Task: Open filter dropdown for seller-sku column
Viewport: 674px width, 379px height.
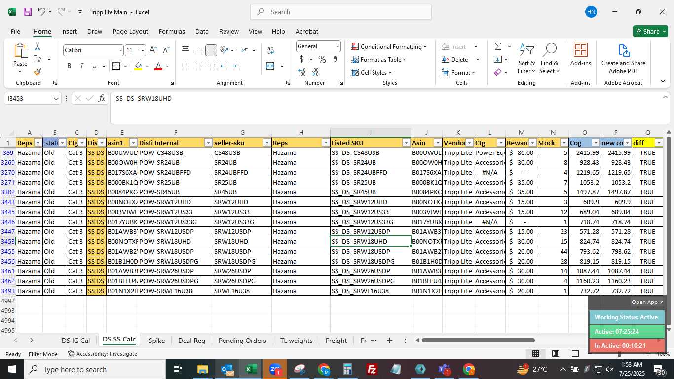Action: coord(267,143)
